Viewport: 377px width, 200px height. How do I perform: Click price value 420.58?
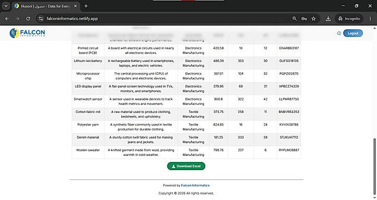(218, 48)
